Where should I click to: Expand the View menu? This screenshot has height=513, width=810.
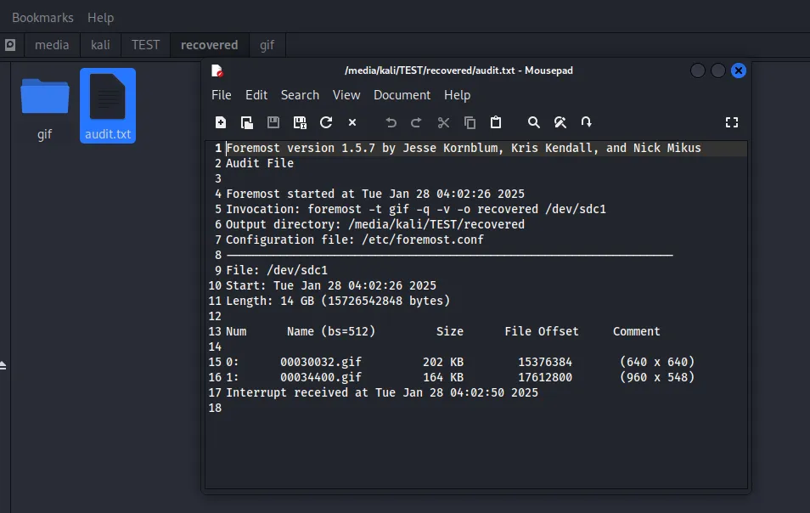pyautogui.click(x=346, y=95)
